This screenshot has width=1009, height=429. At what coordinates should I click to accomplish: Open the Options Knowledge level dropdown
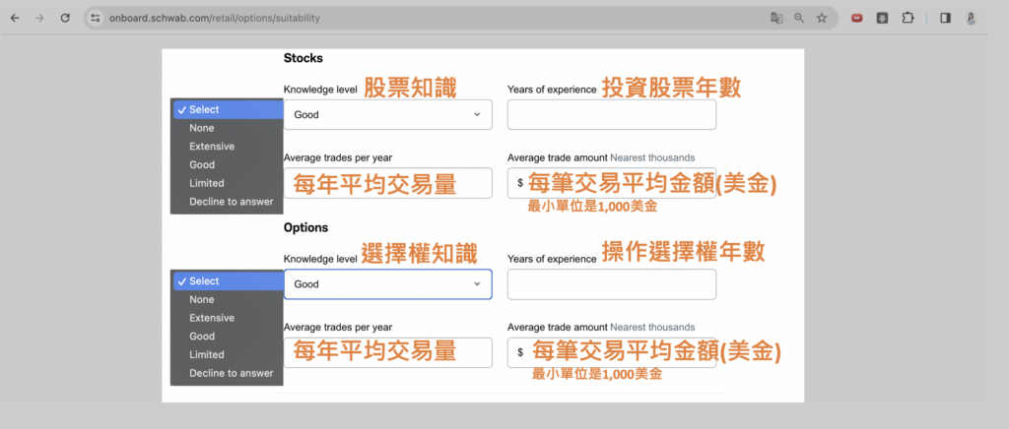coord(386,284)
